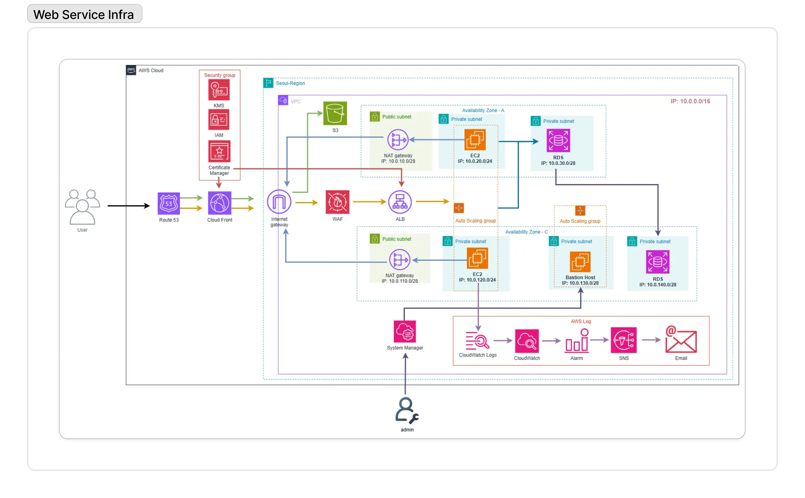
Task: Click RDS icon with IP 10.0.30.0/28
Action: point(558,140)
